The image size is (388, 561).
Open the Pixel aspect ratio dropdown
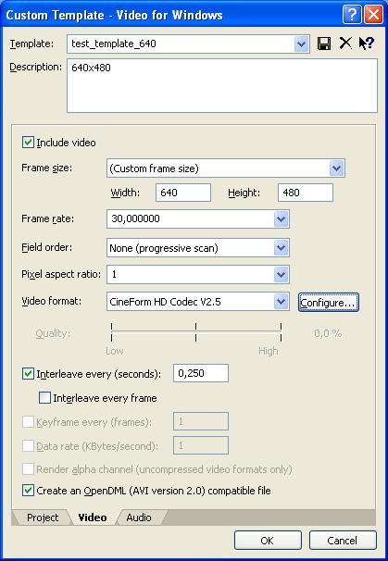point(281,275)
